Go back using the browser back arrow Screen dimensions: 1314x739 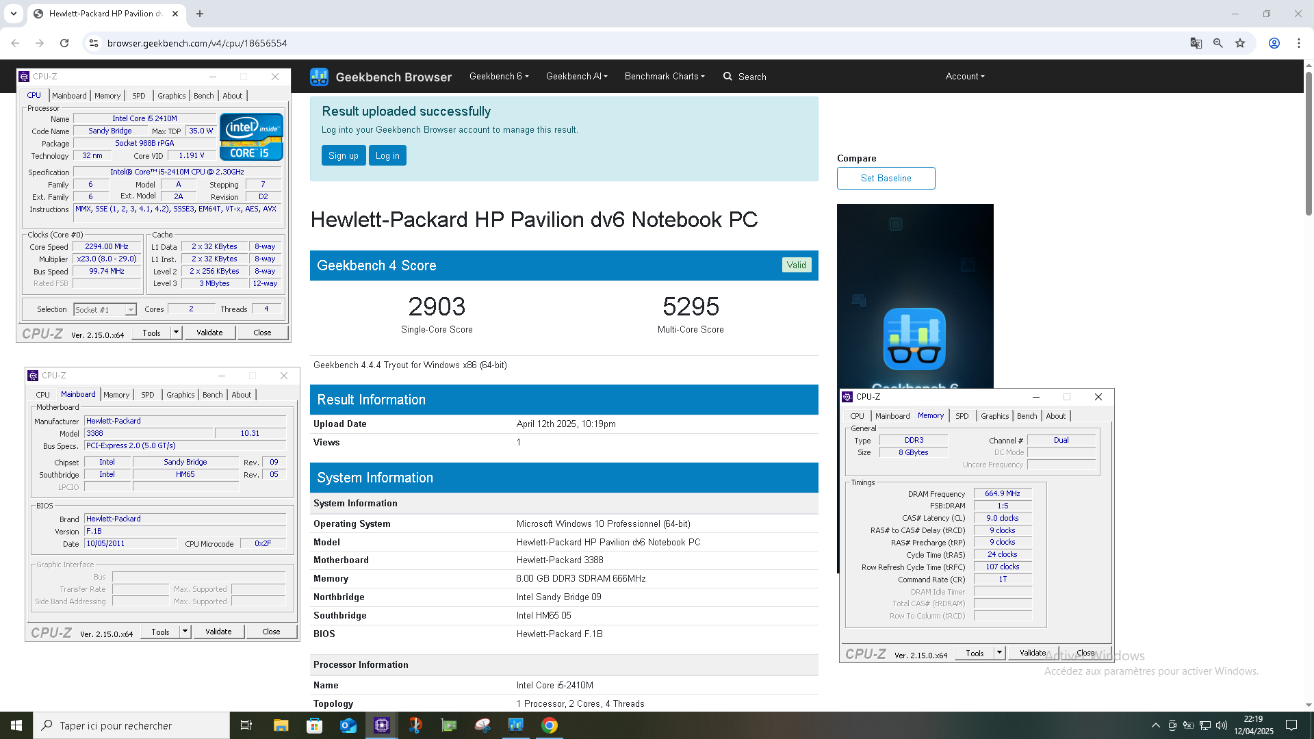(x=15, y=43)
